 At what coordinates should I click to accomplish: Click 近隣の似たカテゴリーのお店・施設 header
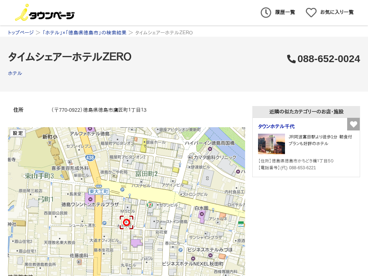coord(306,112)
